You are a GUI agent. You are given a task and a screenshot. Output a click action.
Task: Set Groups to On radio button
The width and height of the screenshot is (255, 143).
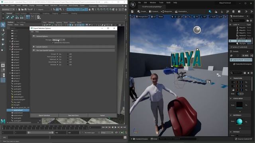click(57, 54)
